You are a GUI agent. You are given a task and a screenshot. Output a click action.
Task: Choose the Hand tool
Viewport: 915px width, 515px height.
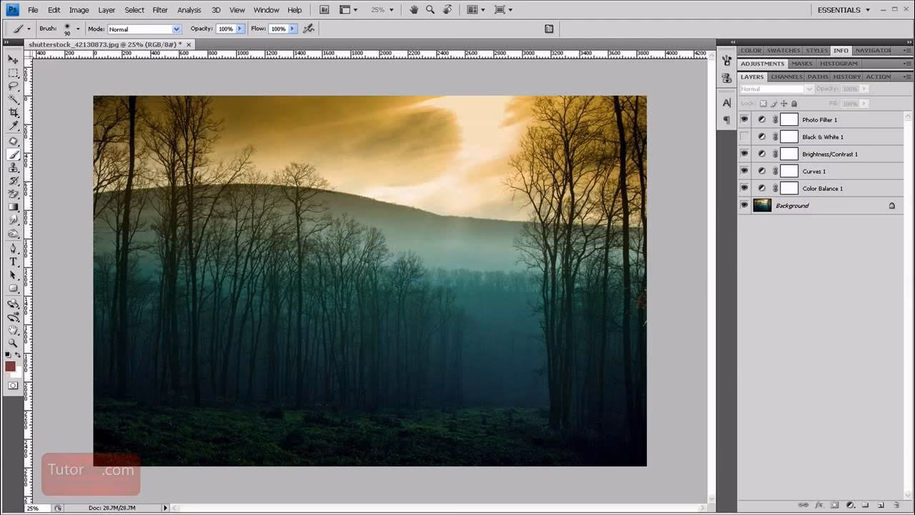point(13,330)
